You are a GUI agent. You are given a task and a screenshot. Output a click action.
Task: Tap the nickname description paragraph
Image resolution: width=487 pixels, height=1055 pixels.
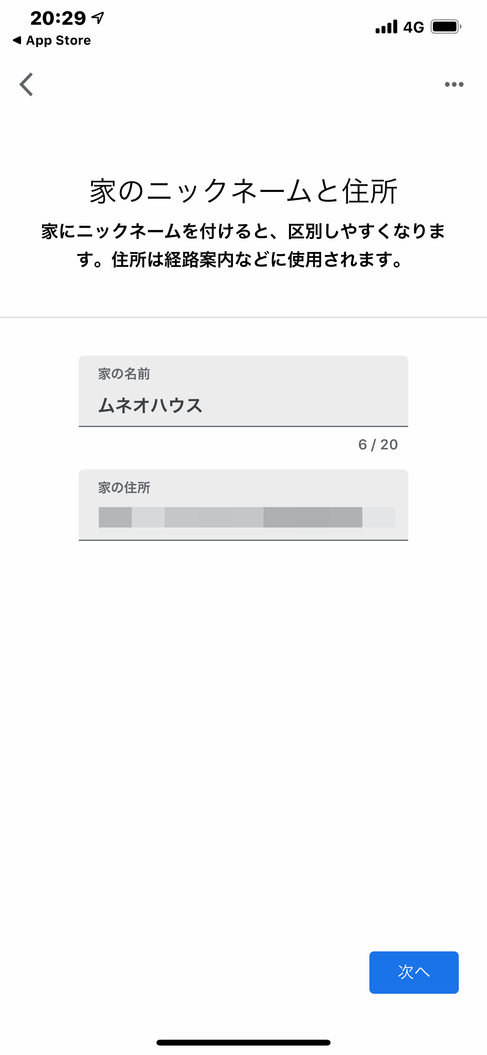(x=243, y=245)
